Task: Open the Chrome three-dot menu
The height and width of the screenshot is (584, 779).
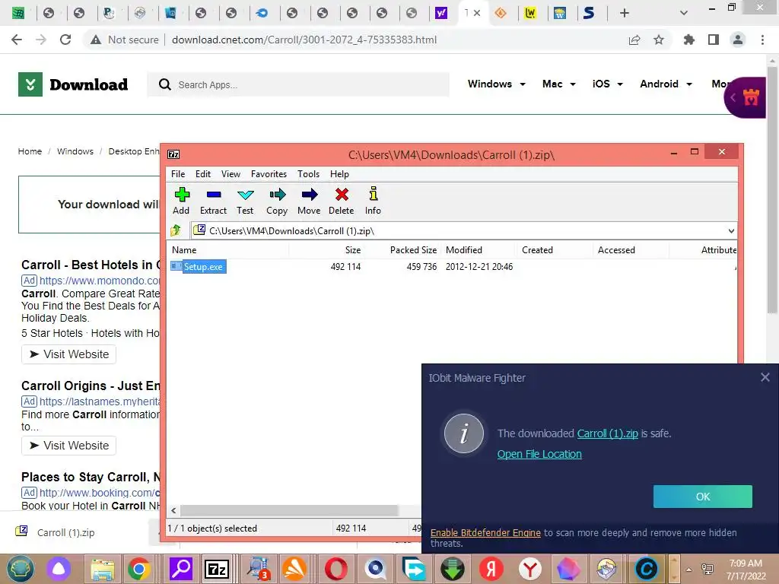Action: click(762, 40)
